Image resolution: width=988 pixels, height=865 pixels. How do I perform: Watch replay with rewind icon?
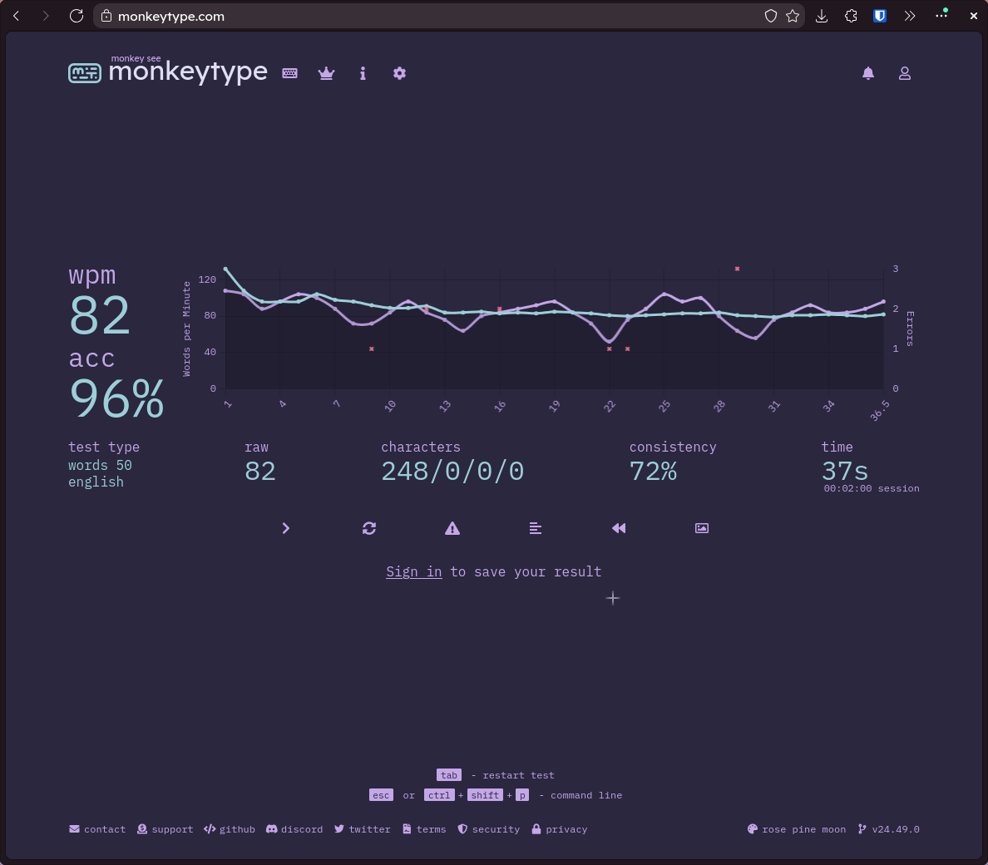(x=619, y=528)
